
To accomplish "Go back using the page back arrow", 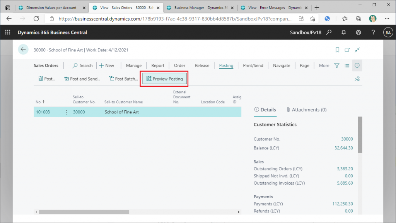I will [x=23, y=50].
